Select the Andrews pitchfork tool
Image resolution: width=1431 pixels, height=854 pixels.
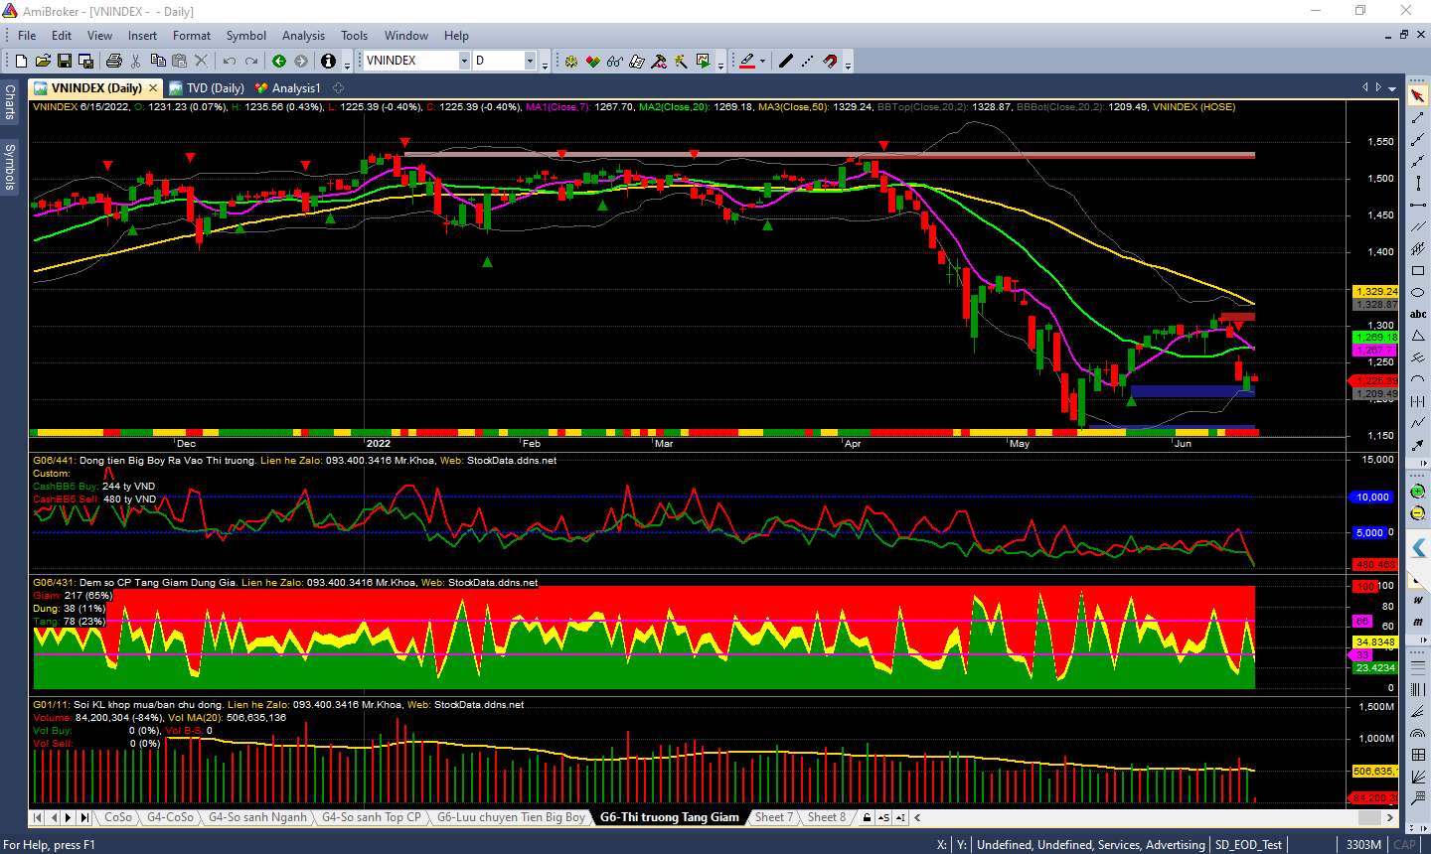(1418, 358)
